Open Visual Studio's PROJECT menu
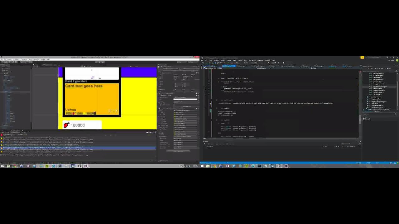The width and height of the screenshot is (399, 224). [x=217, y=60]
